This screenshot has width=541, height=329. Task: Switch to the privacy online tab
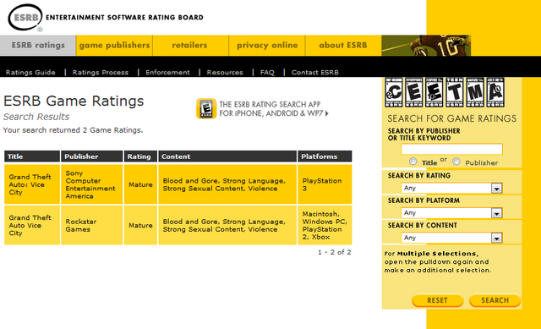[267, 45]
